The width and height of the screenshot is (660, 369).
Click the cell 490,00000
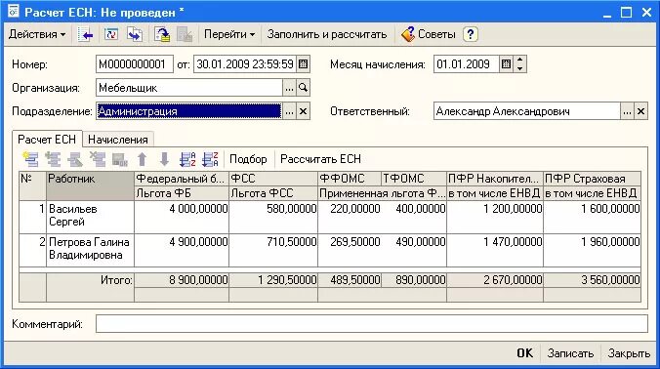point(414,250)
